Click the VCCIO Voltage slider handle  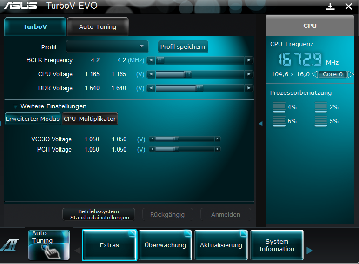click(x=176, y=139)
